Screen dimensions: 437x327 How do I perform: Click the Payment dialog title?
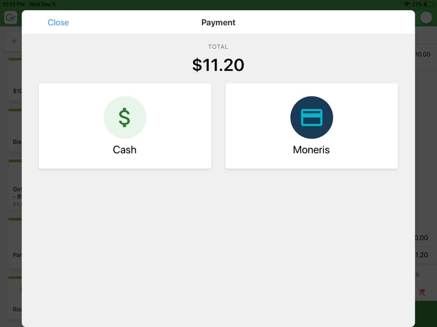[x=218, y=23]
